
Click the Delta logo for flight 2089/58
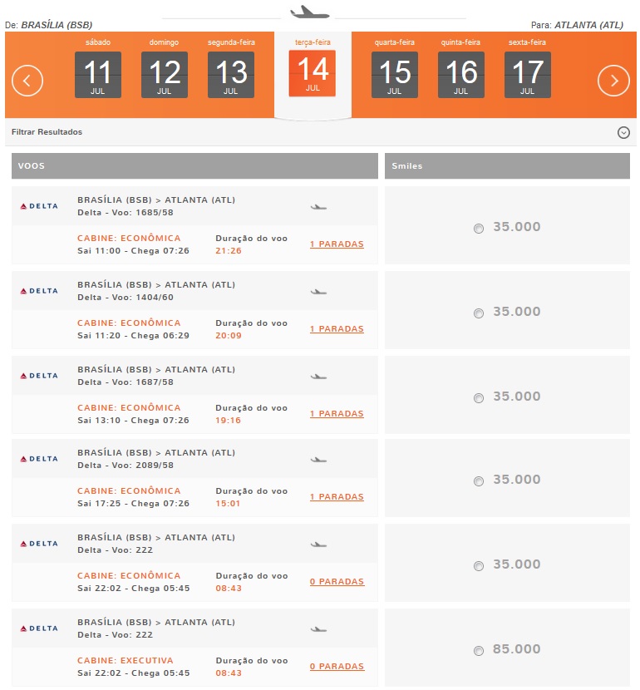[x=39, y=459]
